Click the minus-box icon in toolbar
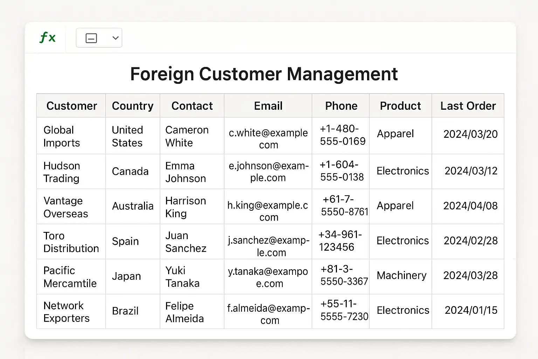538x359 pixels. click(91, 38)
